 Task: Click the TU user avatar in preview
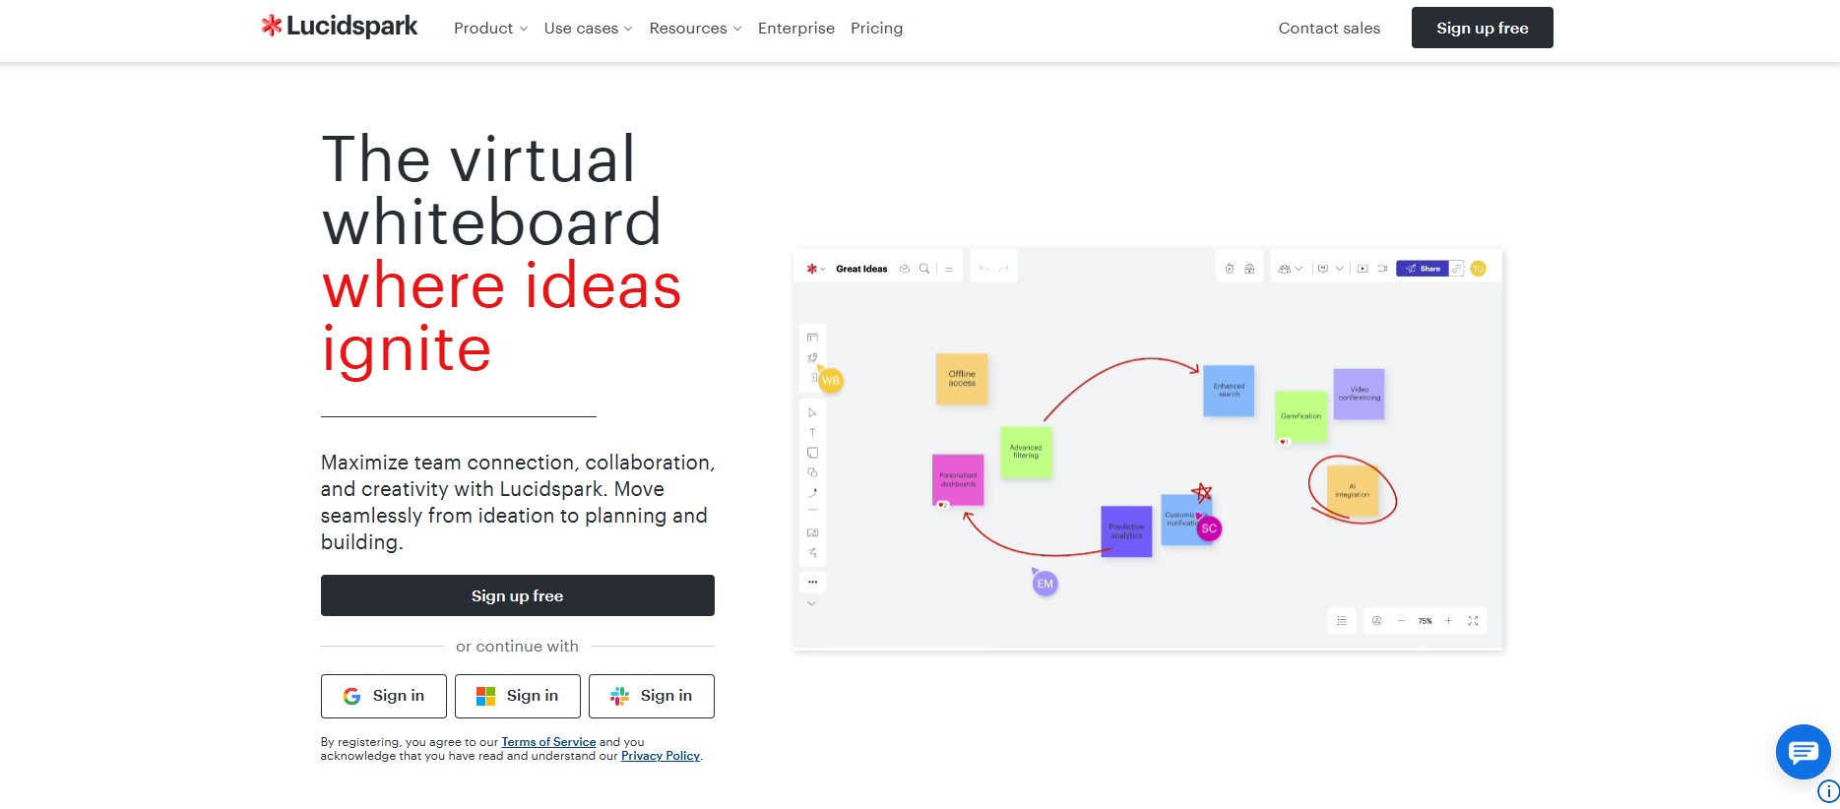pyautogui.click(x=1478, y=269)
